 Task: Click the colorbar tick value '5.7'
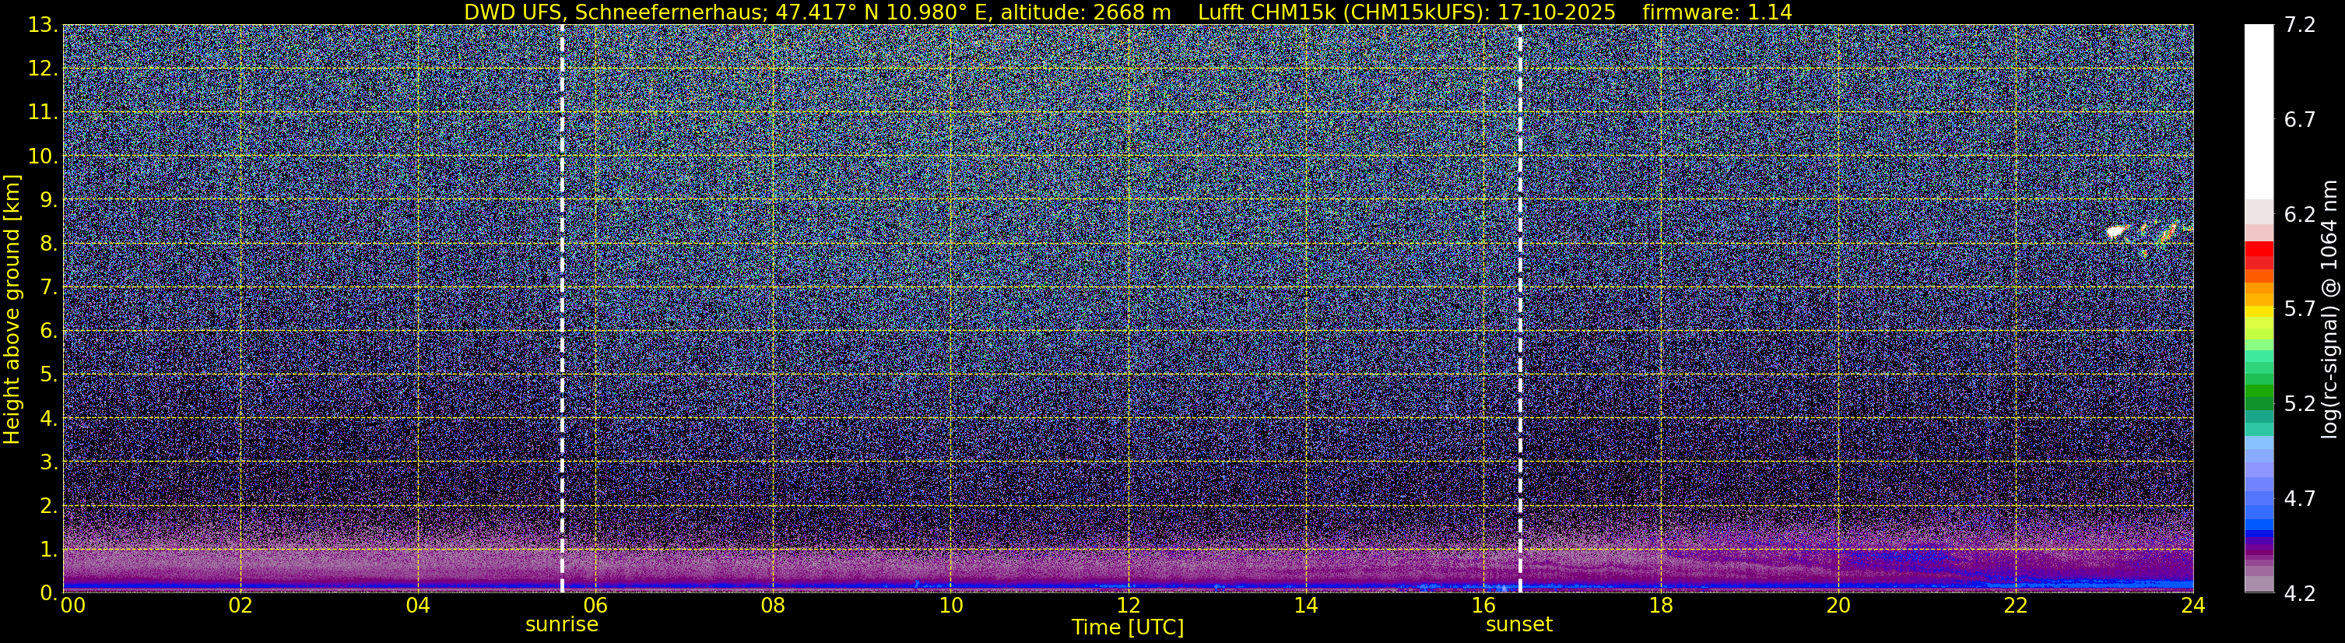[x=2300, y=309]
